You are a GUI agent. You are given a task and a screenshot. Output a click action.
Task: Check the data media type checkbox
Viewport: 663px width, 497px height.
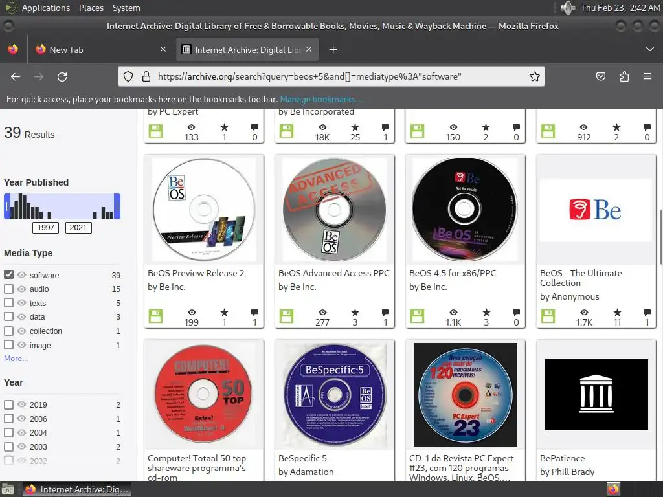click(8, 316)
